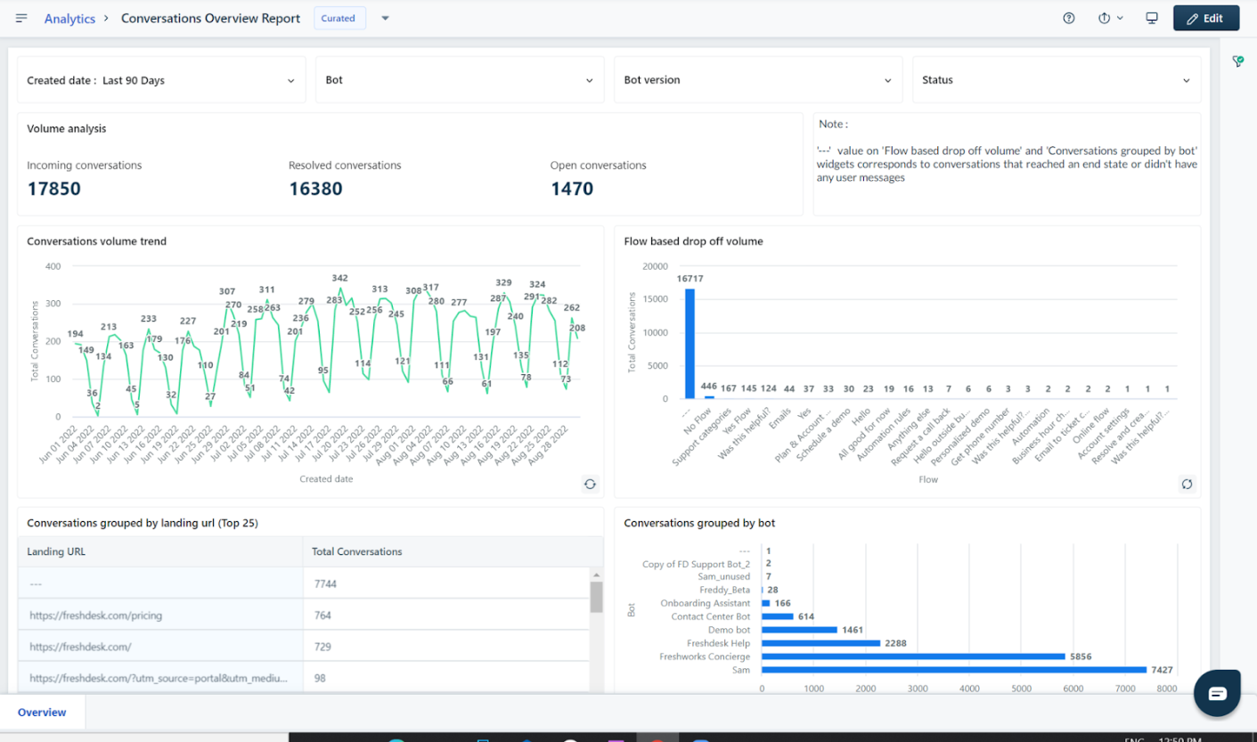Viewport: 1257px width, 742px height.
Task: Click the Demo bot bar 1461
Action: [x=799, y=629]
